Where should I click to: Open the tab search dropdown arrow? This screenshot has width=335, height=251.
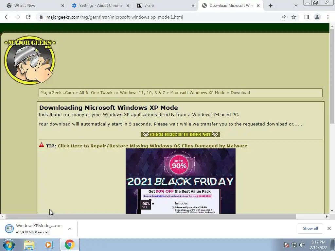(x=296, y=6)
